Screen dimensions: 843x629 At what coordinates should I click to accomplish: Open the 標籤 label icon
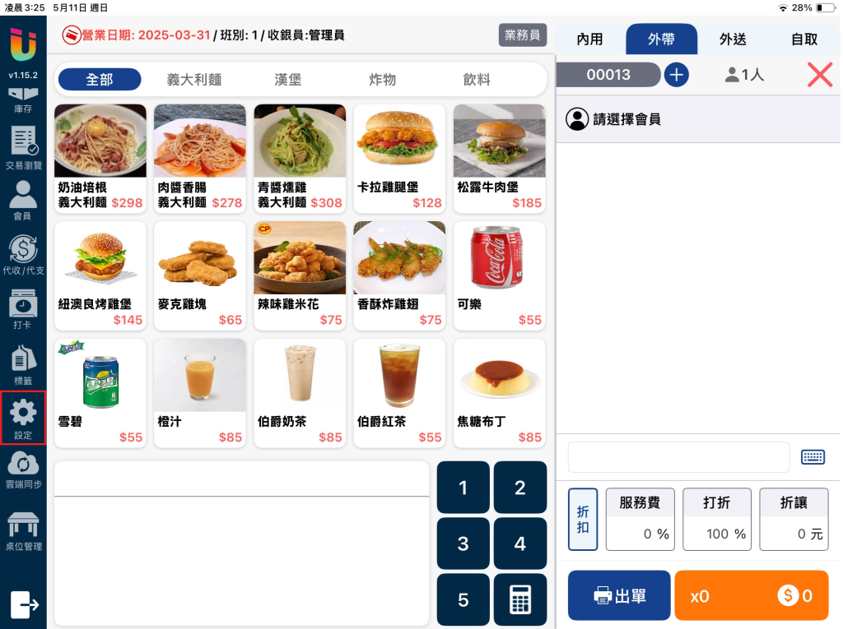point(23,365)
